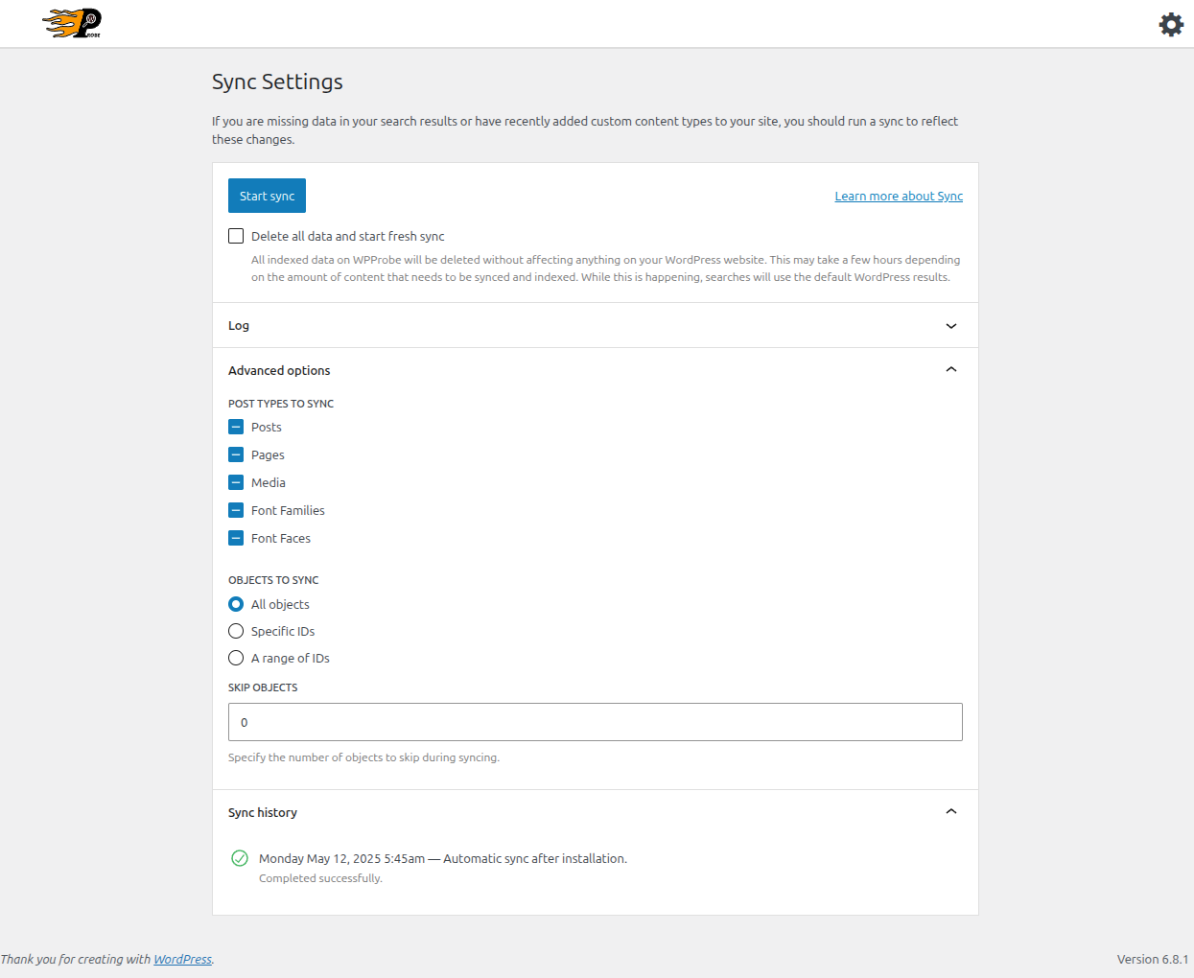The height and width of the screenshot is (978, 1194).
Task: Select the All objects radio option
Action: coord(236,604)
